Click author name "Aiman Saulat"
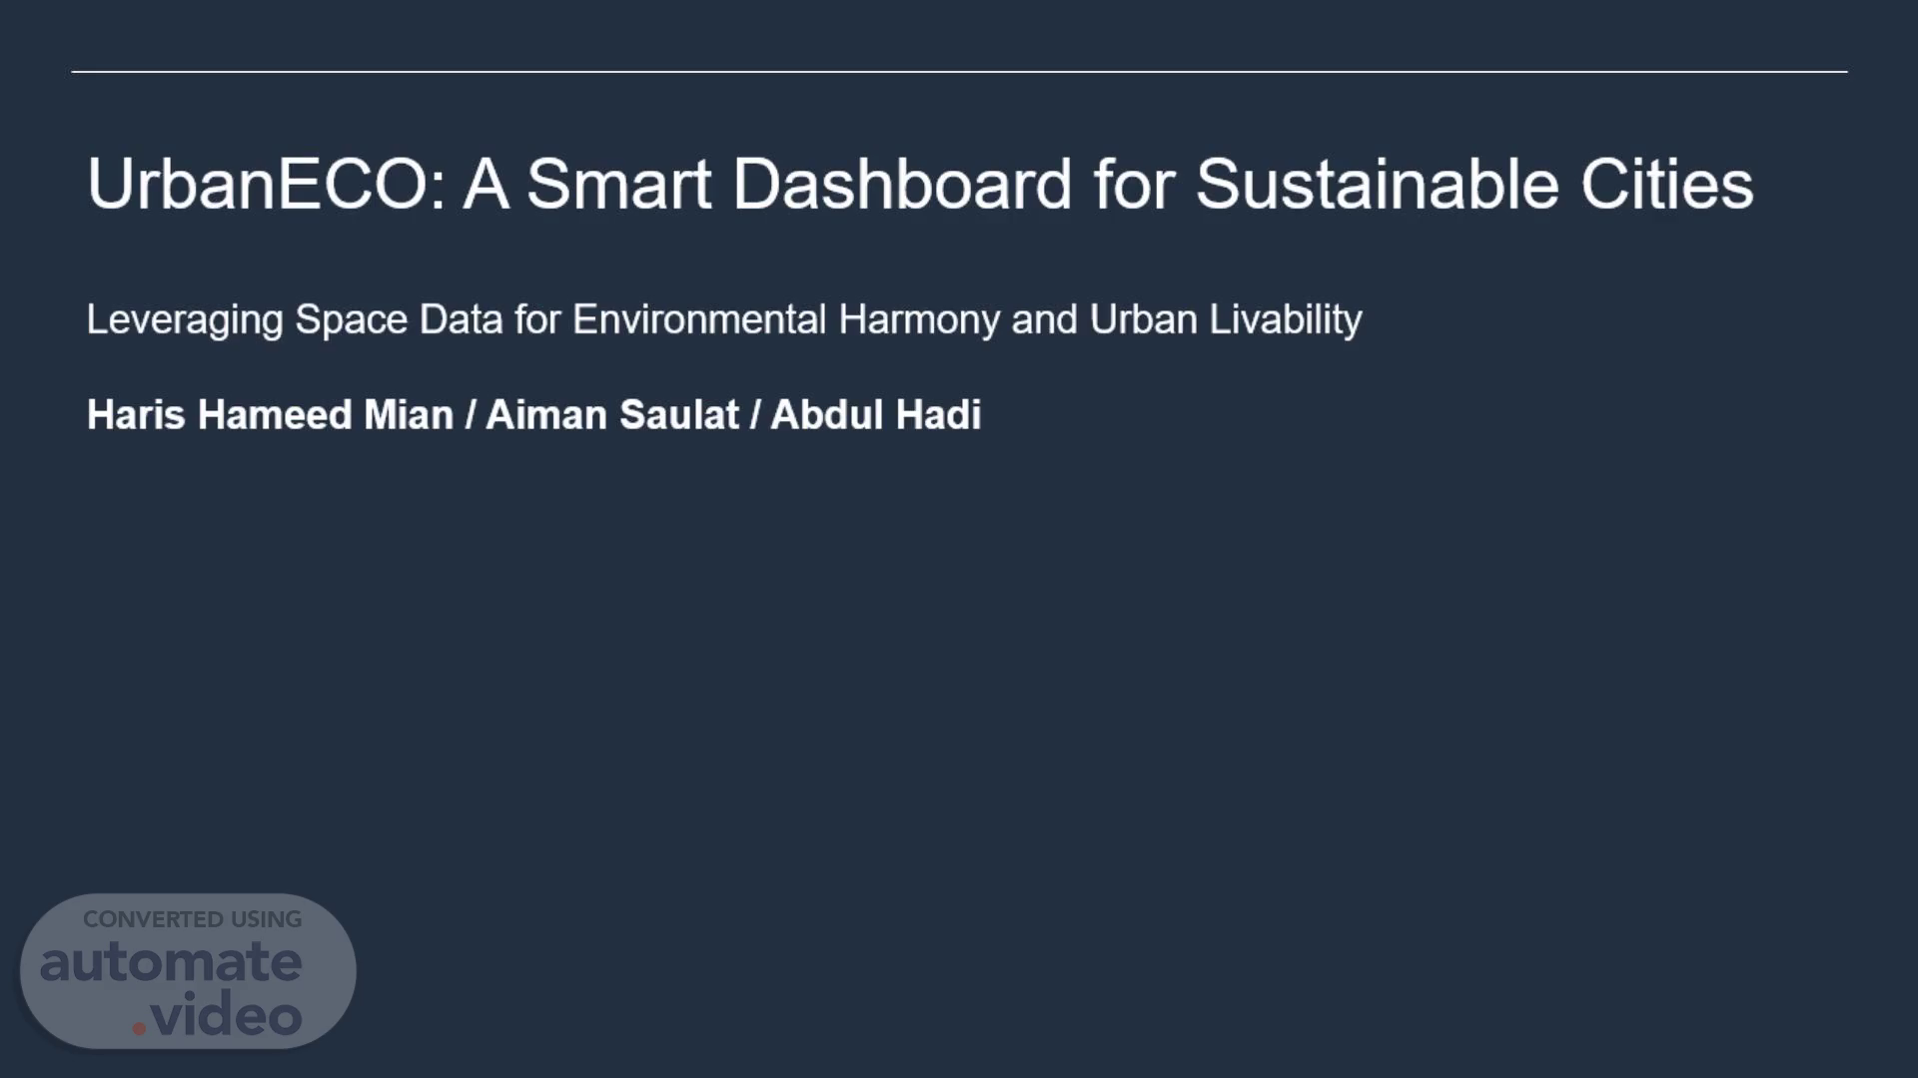1918x1078 pixels. [612, 415]
